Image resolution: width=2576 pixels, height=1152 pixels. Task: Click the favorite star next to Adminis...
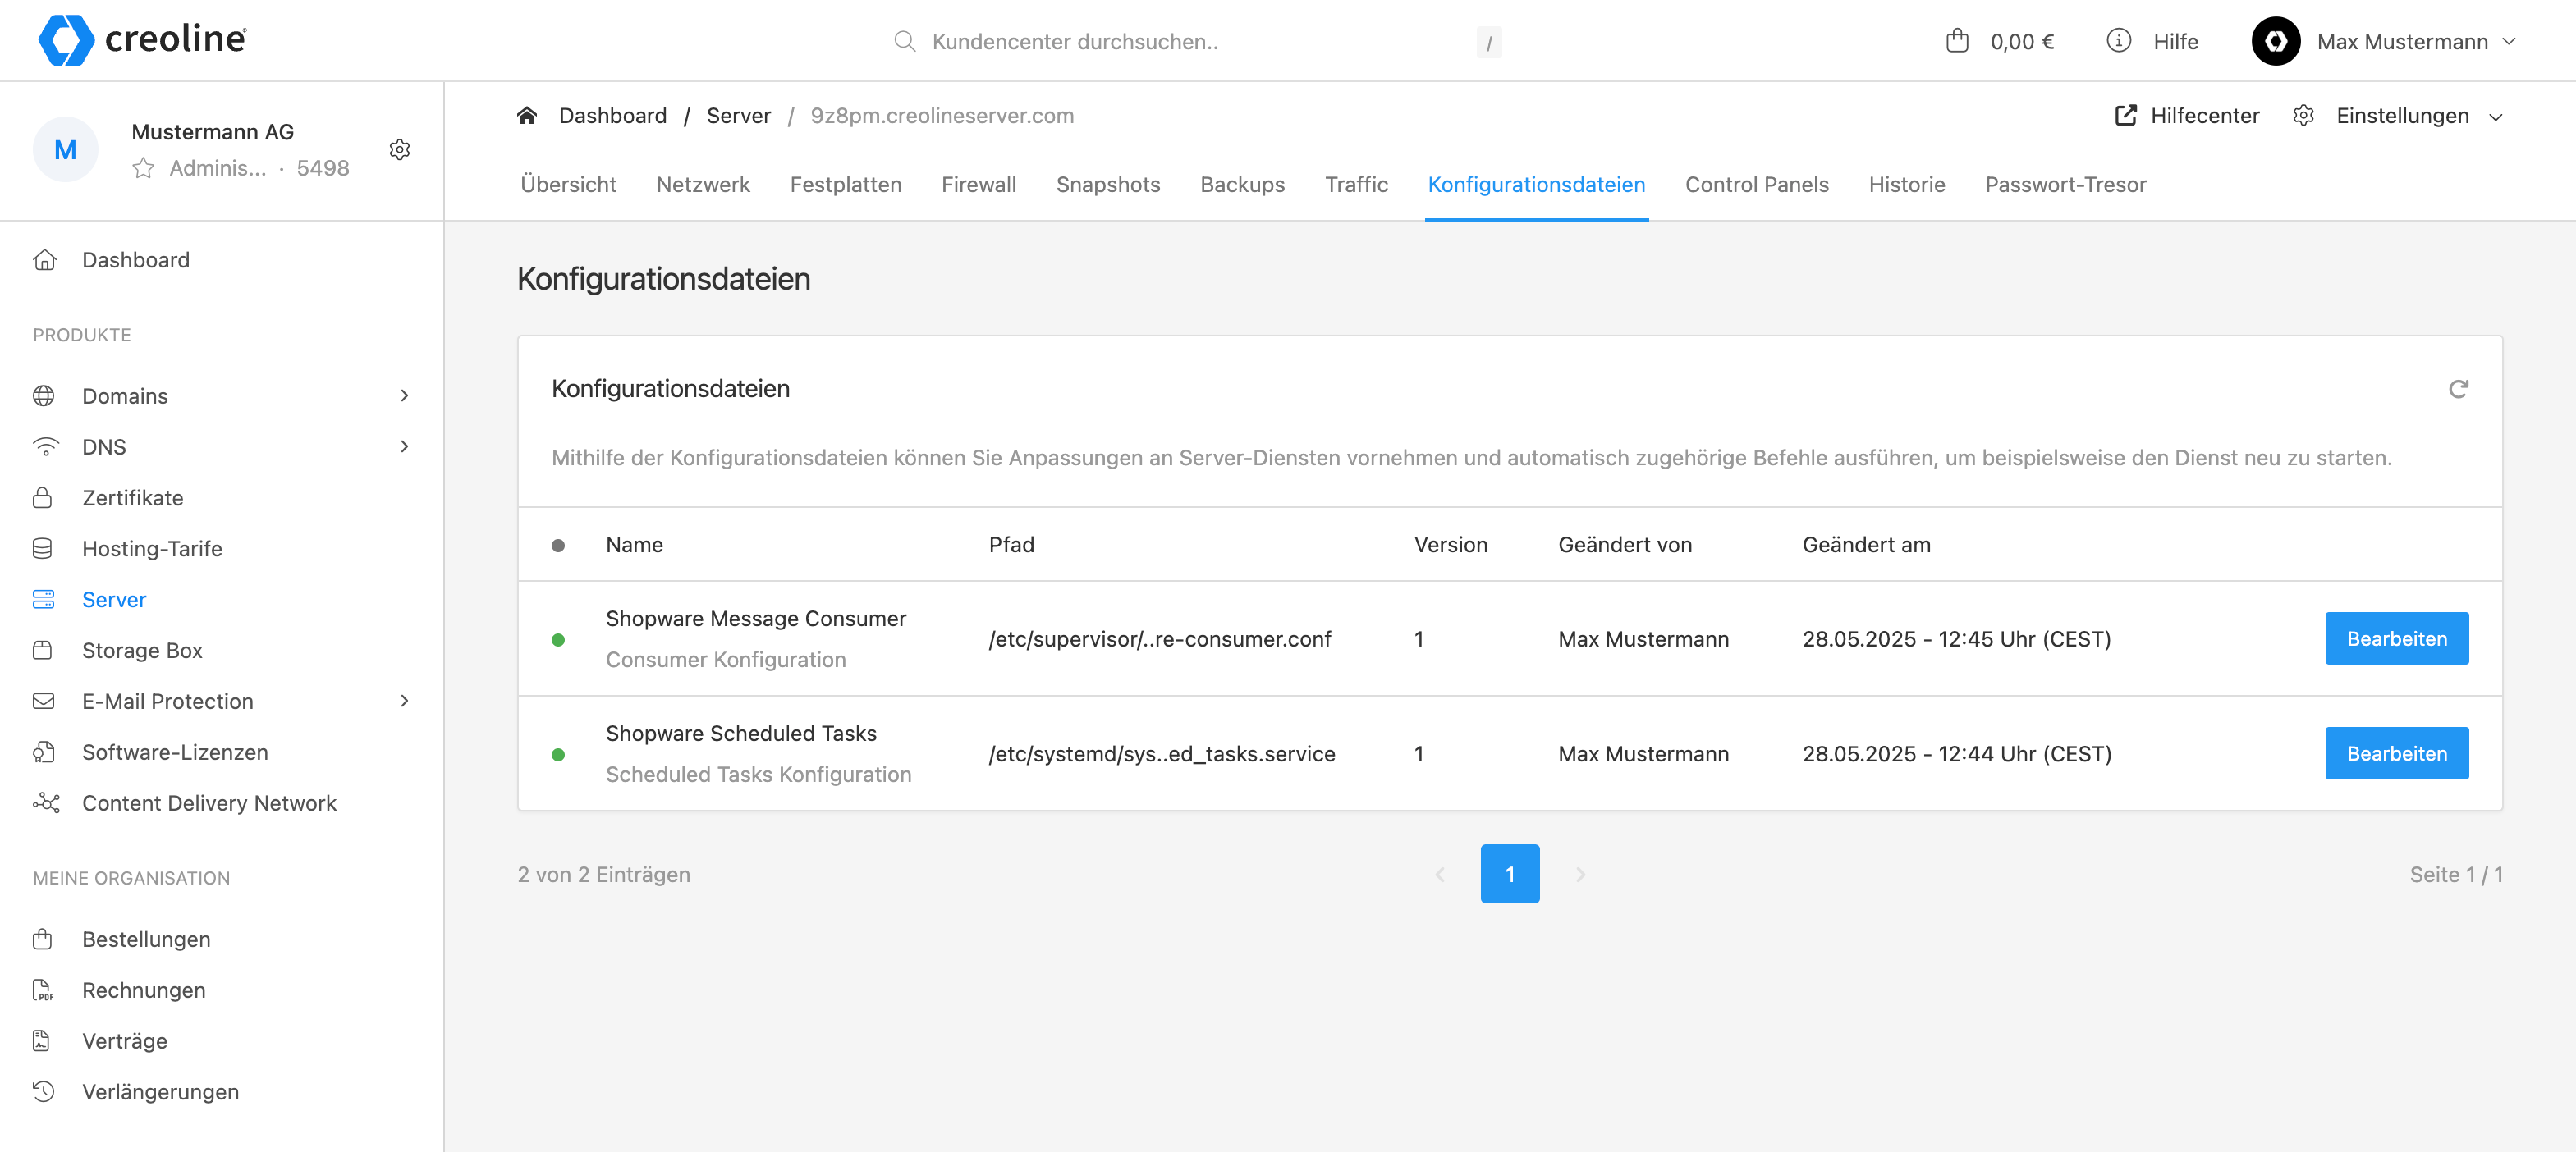pos(143,168)
